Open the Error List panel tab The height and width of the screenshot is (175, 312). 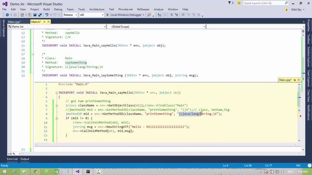12,159
